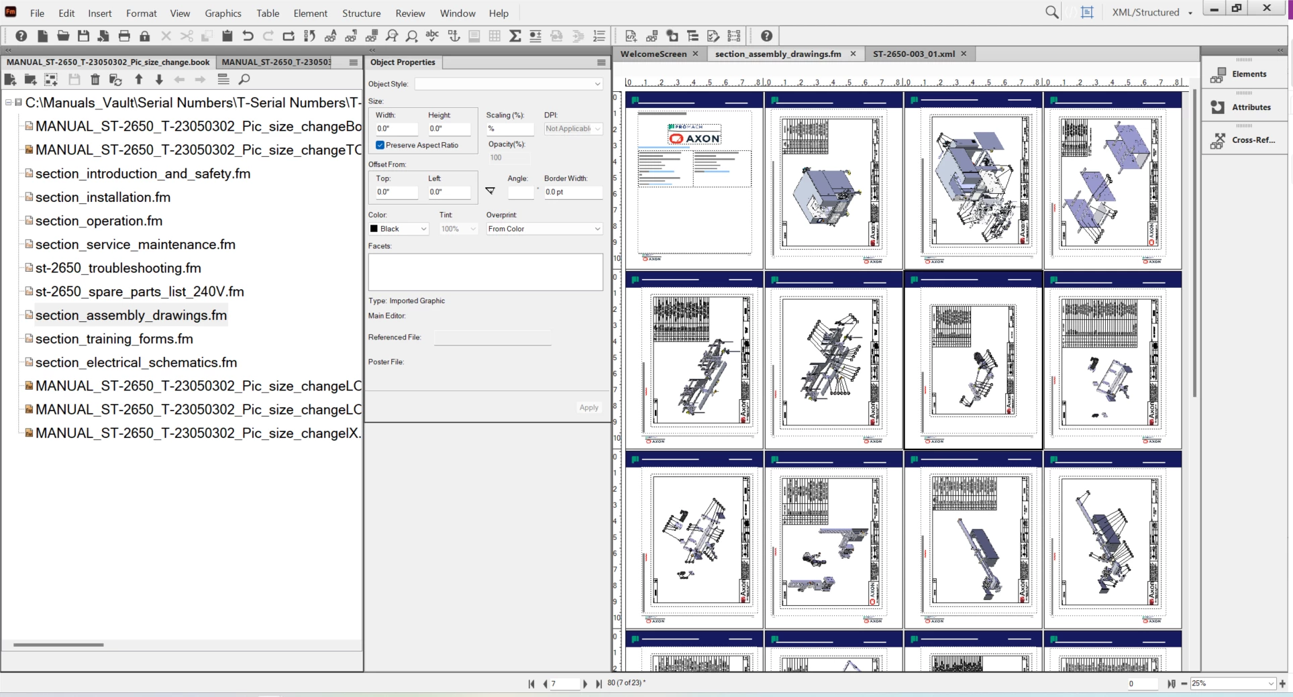Collapse the book root folder tree node

[x=9, y=103]
